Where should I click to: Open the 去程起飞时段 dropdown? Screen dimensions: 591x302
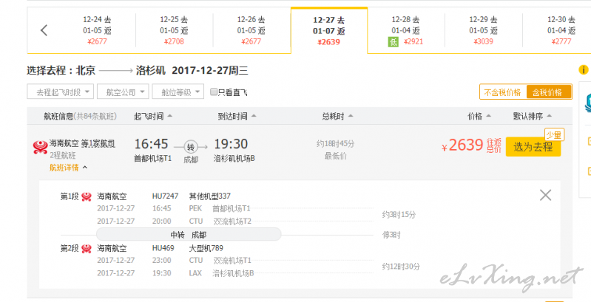tap(60, 92)
